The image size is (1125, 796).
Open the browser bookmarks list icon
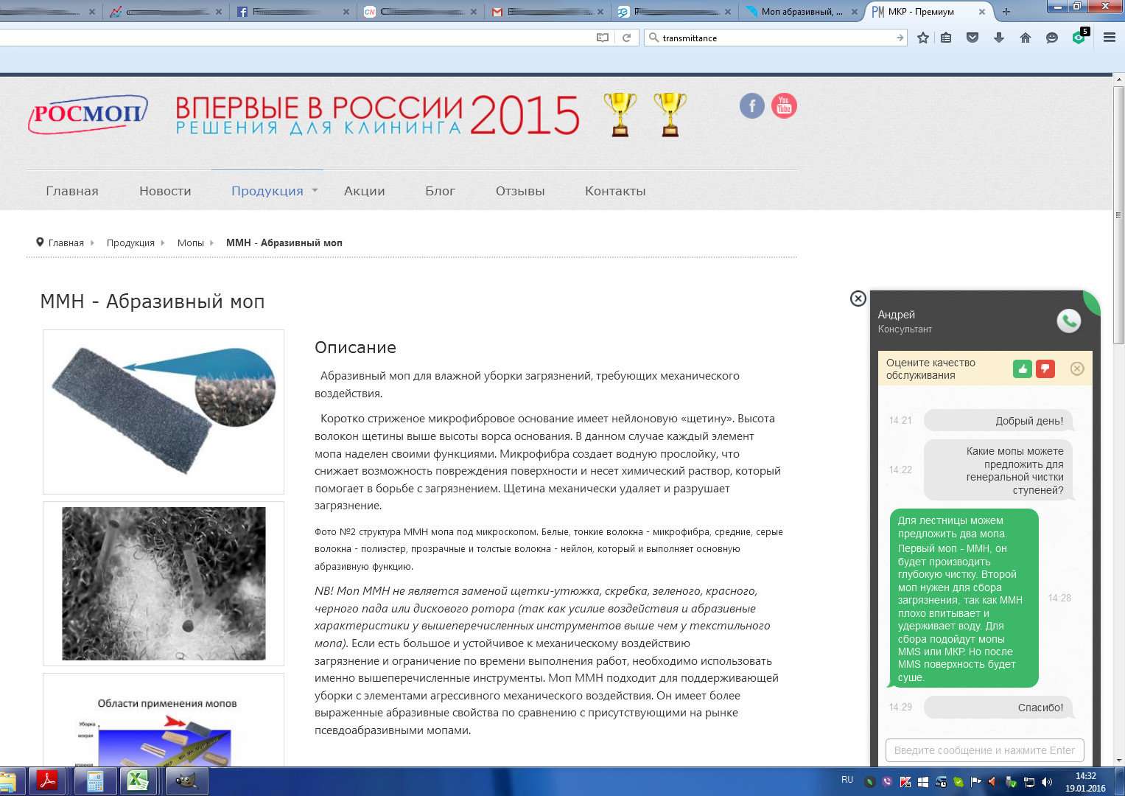tap(947, 38)
